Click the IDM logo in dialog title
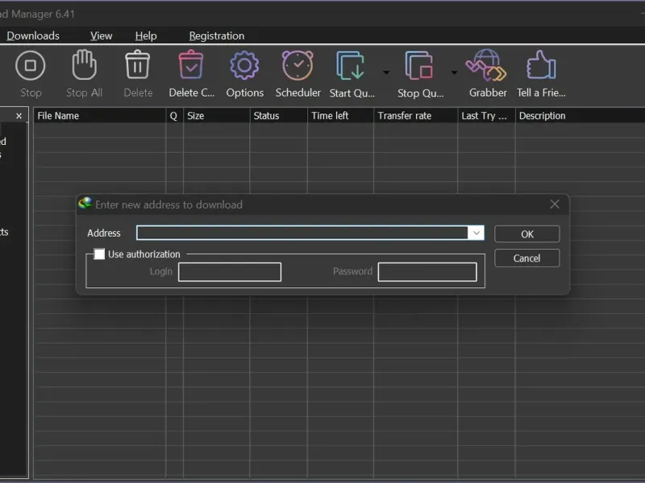 (x=85, y=204)
